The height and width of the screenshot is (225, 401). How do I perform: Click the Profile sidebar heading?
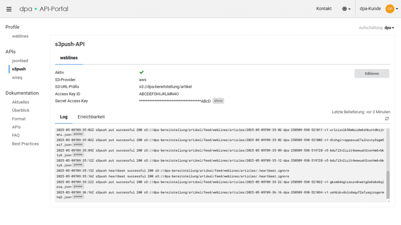[13, 27]
